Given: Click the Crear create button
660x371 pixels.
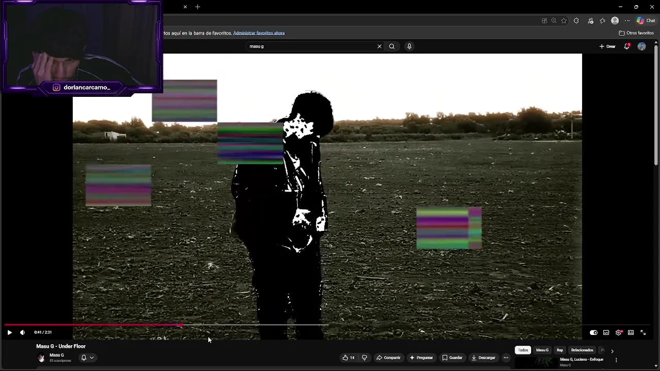Looking at the screenshot, I should tap(607, 46).
